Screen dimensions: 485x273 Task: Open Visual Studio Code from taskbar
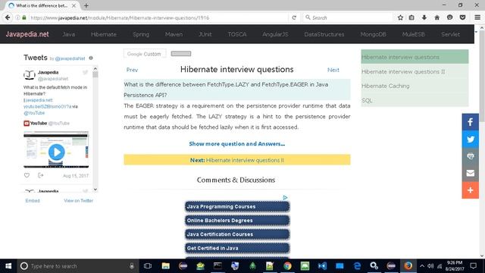322,266
